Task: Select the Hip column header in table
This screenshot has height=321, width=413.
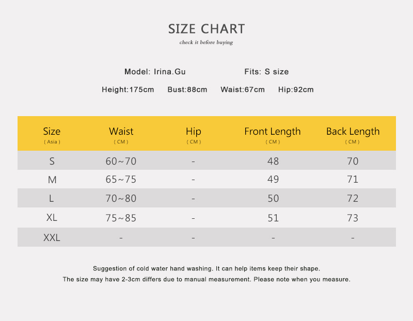Action: point(193,134)
